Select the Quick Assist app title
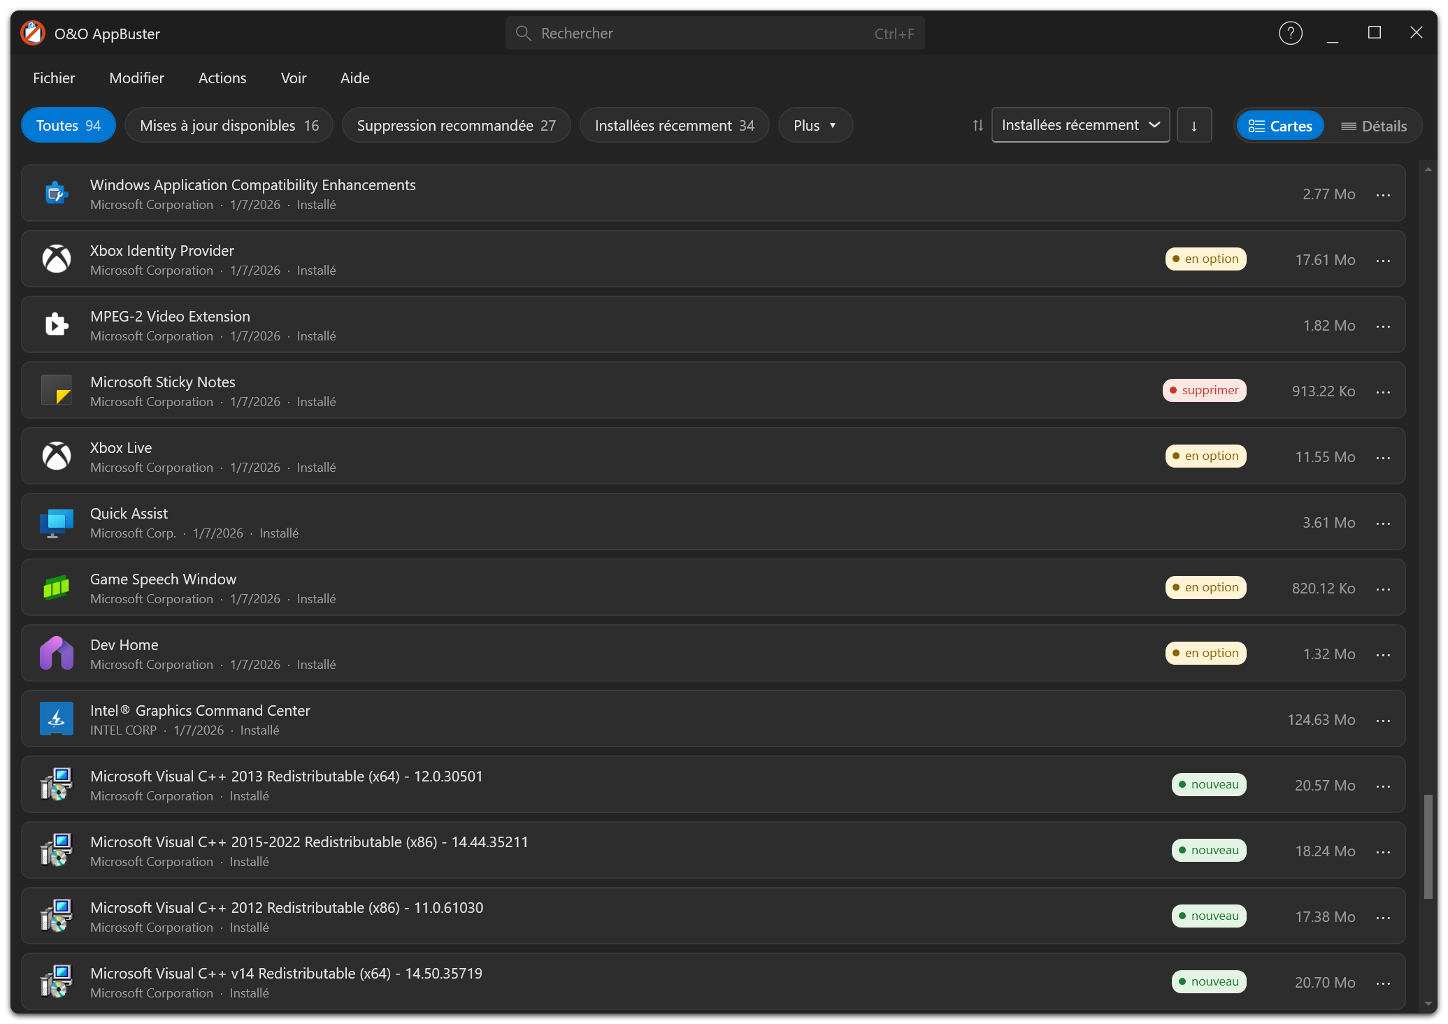The height and width of the screenshot is (1024, 1448). (x=129, y=513)
